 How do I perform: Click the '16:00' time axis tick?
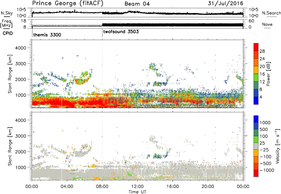click(173, 187)
